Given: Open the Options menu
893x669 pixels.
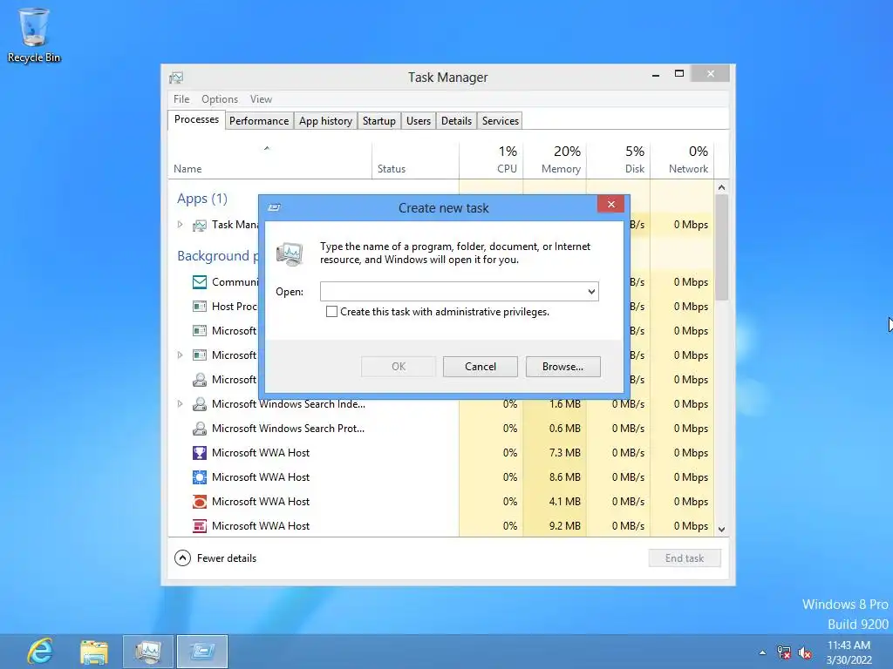Looking at the screenshot, I should pyautogui.click(x=219, y=99).
